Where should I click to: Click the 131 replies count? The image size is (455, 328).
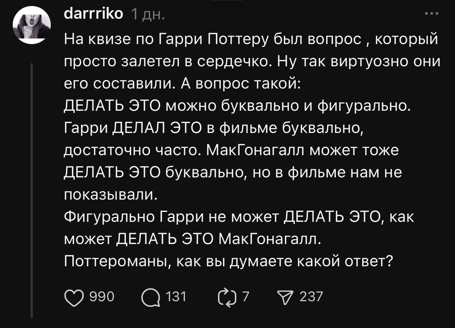(x=176, y=297)
